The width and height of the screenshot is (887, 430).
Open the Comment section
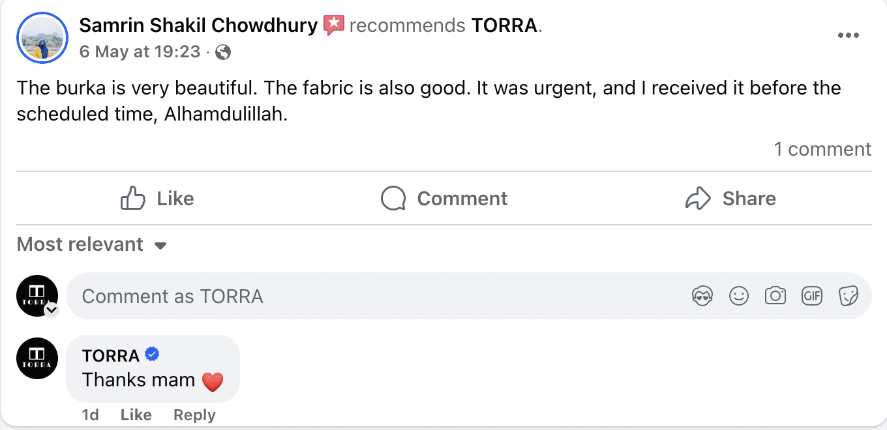(x=443, y=198)
